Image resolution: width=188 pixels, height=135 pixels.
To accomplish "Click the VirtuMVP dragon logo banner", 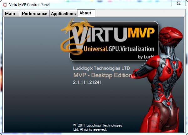I will click(109, 39).
